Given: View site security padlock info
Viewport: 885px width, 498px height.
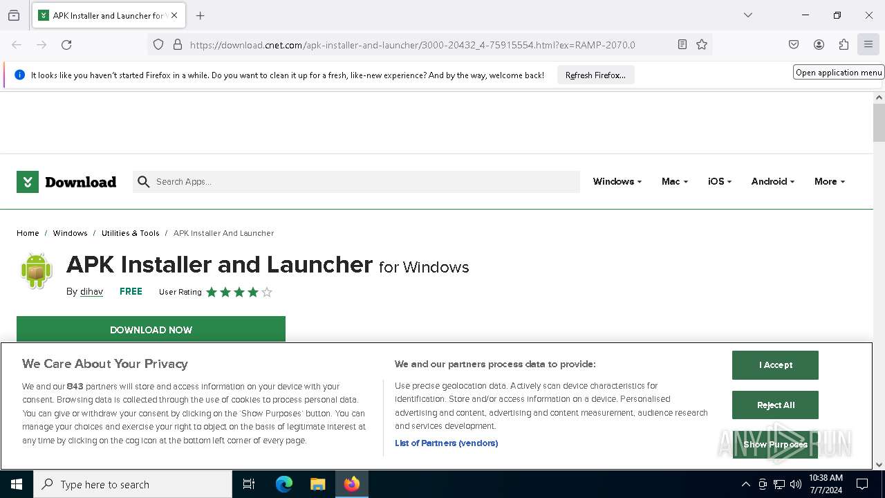Looking at the screenshot, I should point(178,45).
